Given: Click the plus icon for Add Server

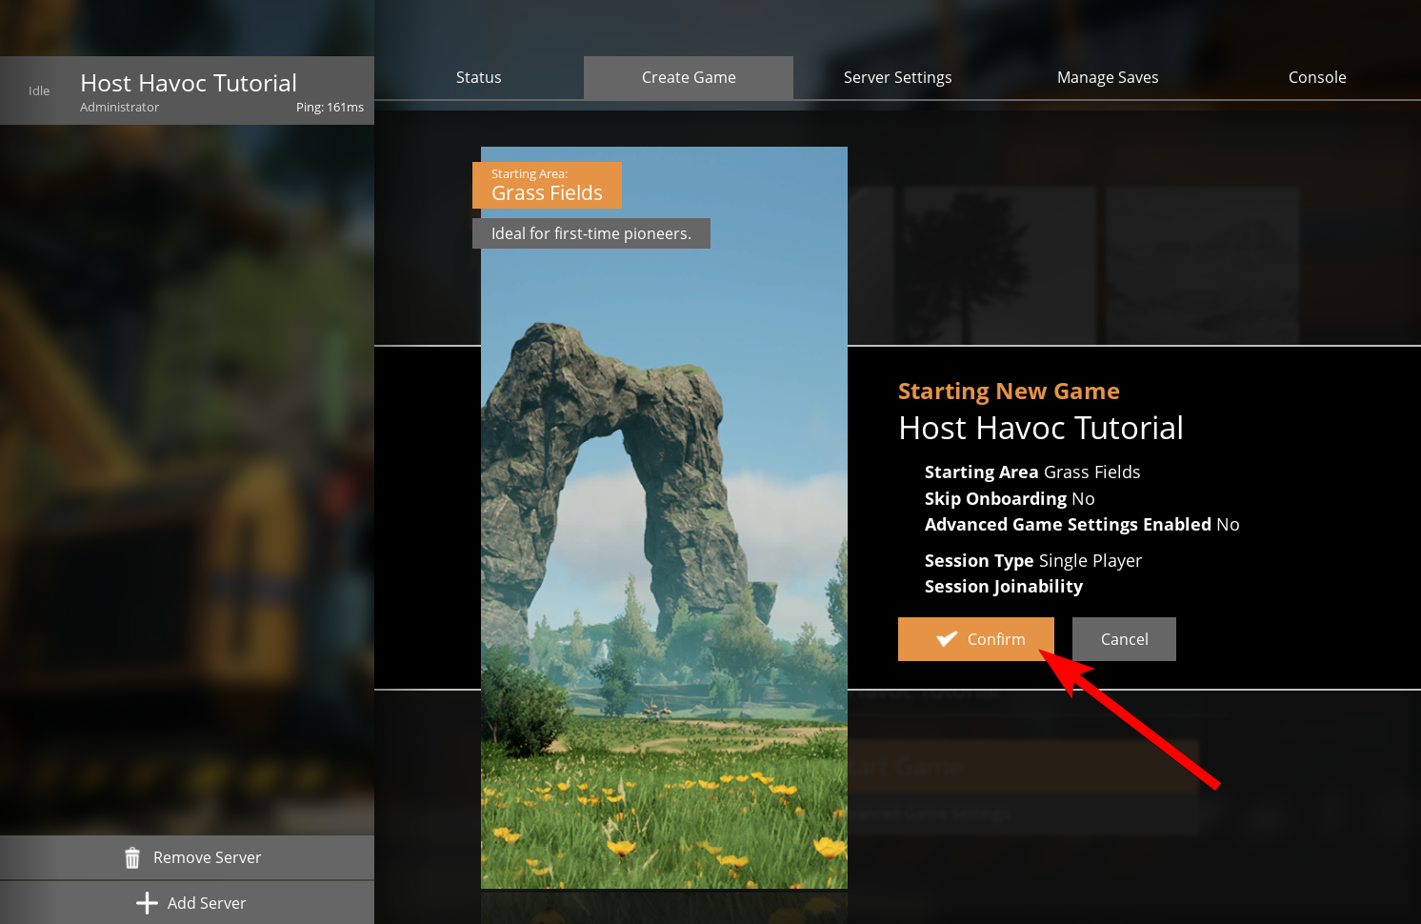Looking at the screenshot, I should pyautogui.click(x=147, y=903).
